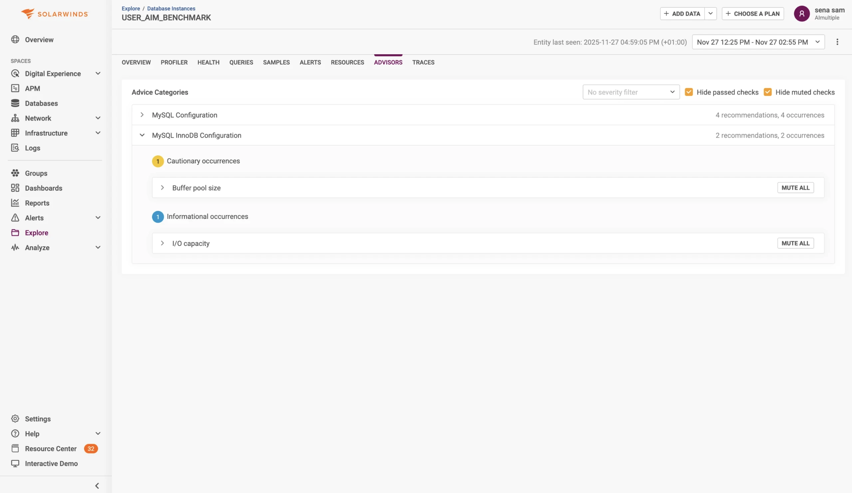This screenshot has height=493, width=852.
Task: Click the Settings gear icon
Action: [x=15, y=419]
